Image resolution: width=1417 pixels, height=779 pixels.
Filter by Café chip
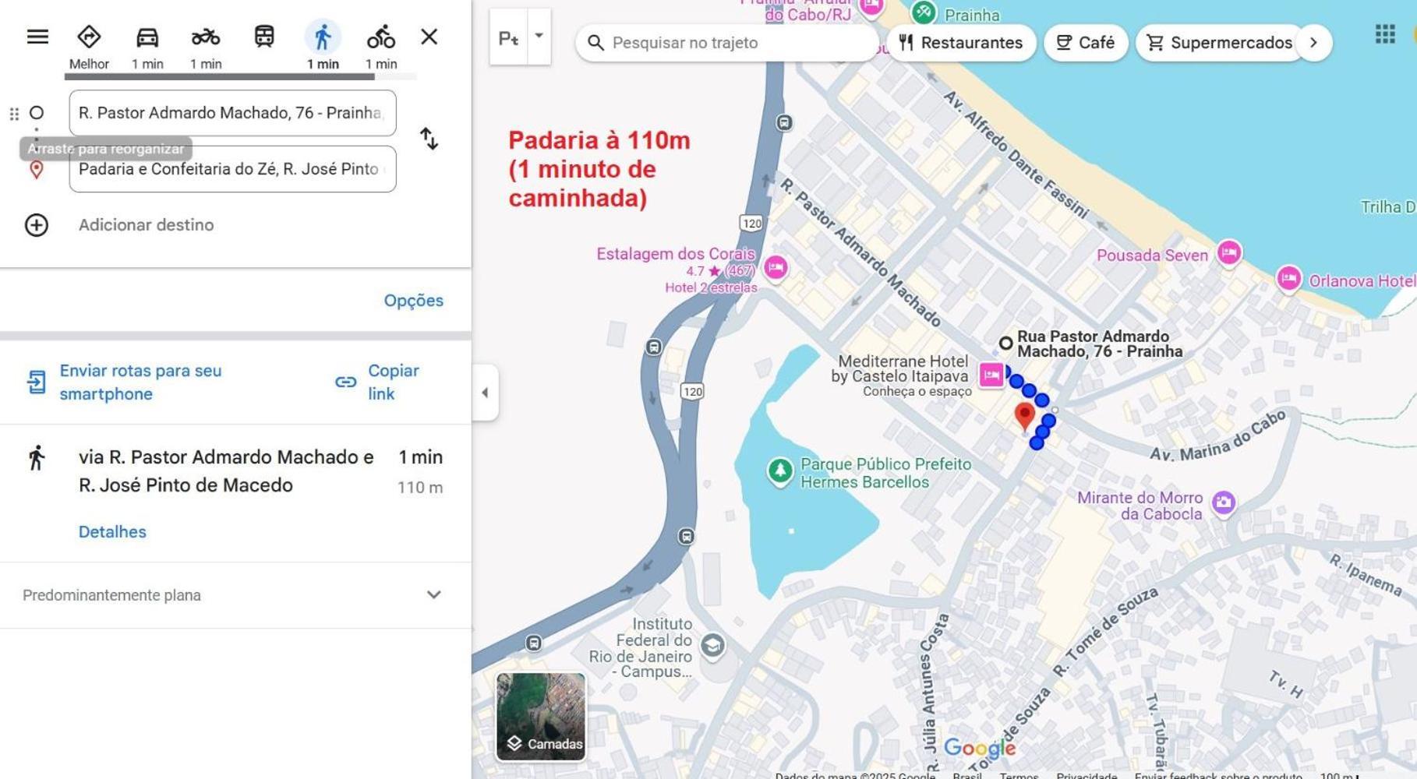[x=1086, y=43]
